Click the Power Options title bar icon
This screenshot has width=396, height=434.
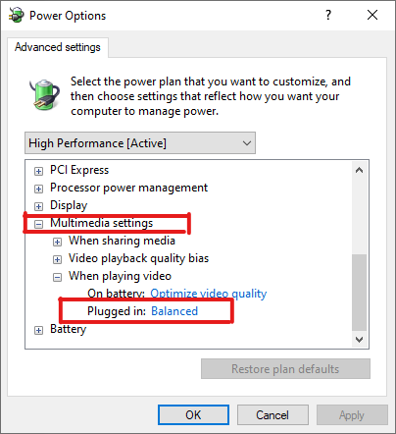click(17, 15)
